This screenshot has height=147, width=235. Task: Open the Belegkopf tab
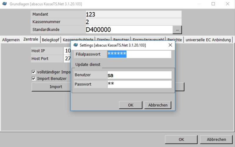coord(51,40)
